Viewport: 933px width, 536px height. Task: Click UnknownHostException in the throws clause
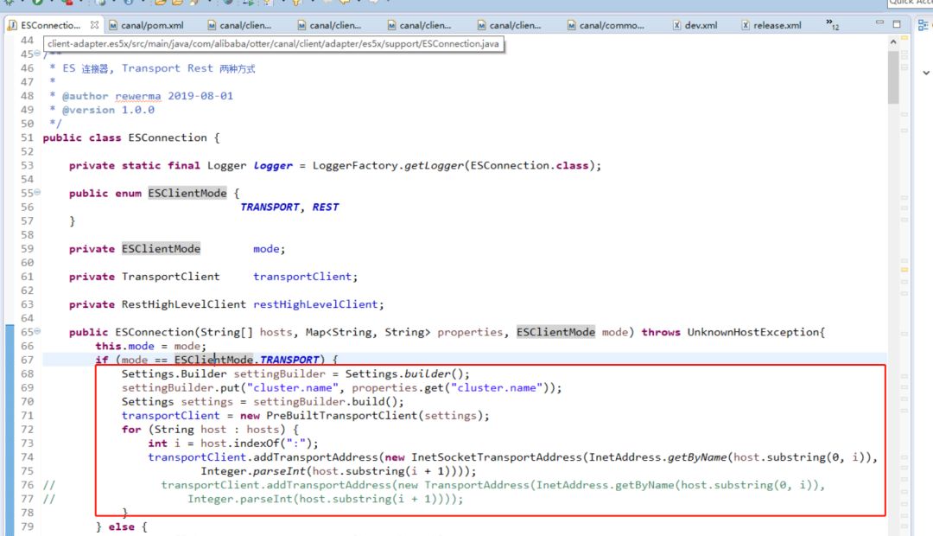752,332
